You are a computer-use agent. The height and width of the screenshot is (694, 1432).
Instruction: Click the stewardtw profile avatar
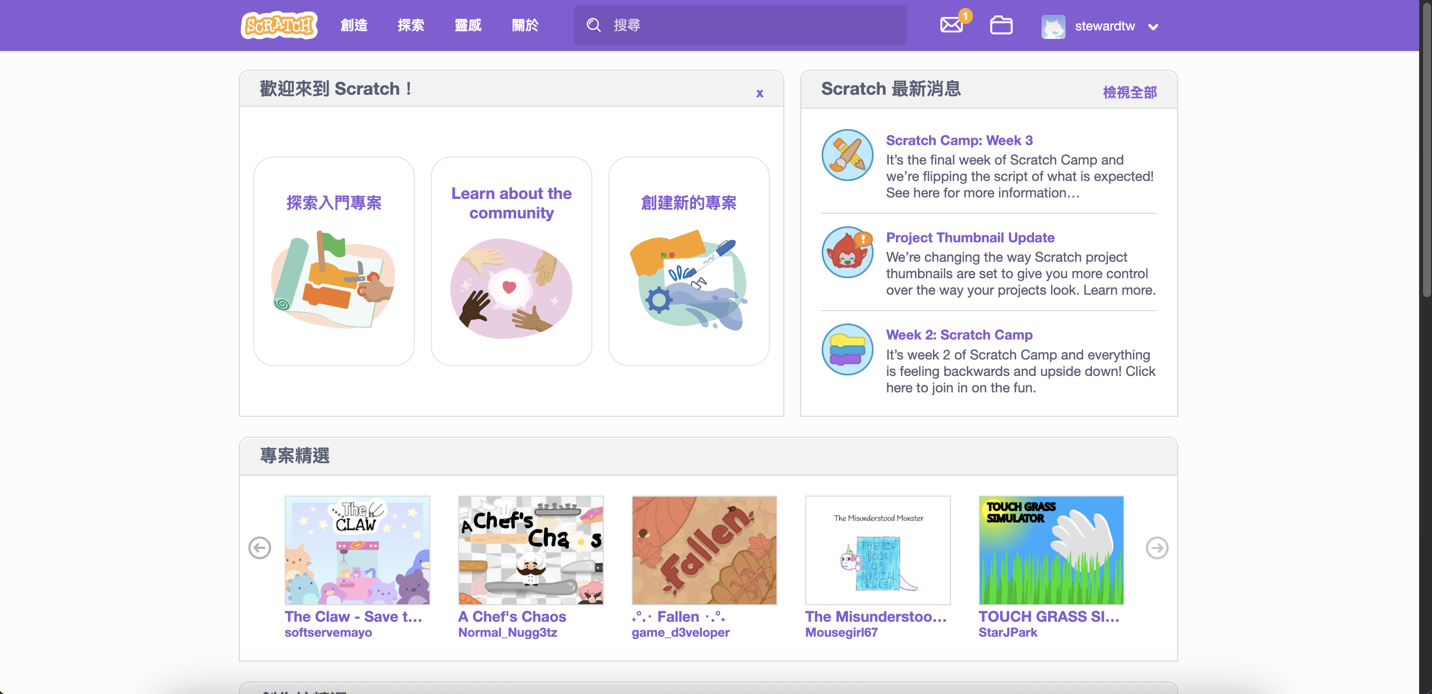coord(1053,26)
